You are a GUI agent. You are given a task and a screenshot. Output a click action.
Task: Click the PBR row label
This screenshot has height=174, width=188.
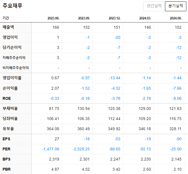click(x=7, y=169)
